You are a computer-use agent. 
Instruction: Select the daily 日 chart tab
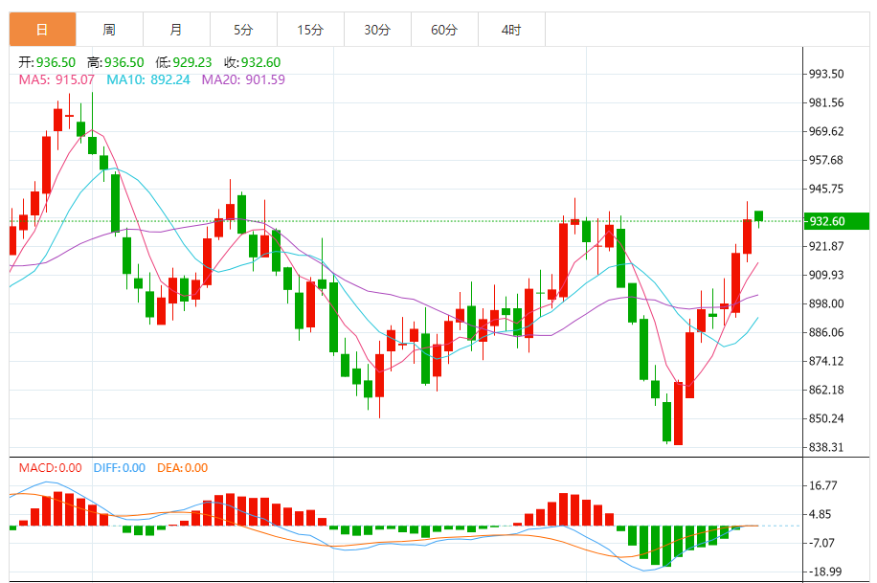tap(42, 30)
